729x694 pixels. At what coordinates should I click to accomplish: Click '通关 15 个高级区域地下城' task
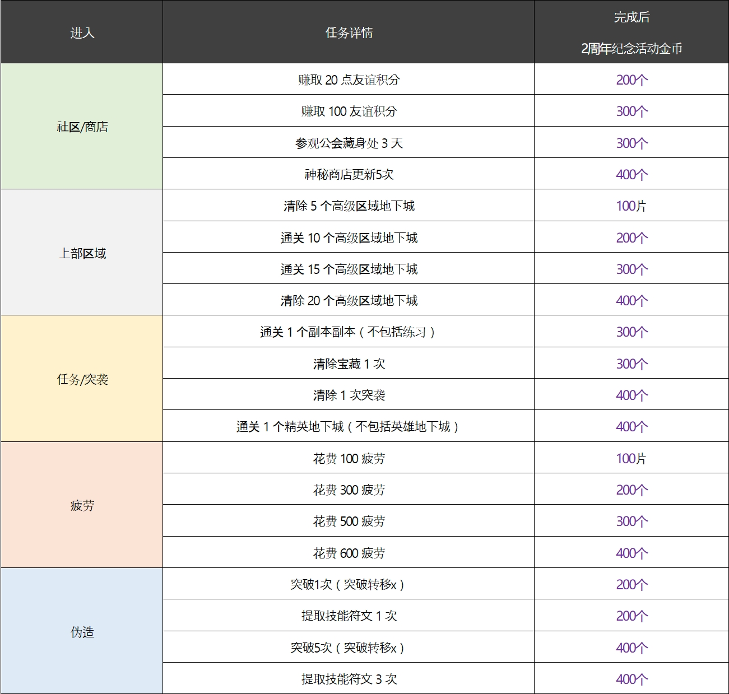tap(349, 269)
